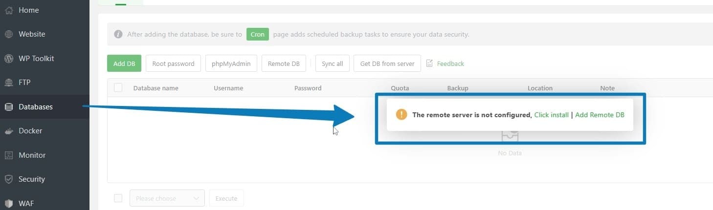Click the Security shield icon

tap(8, 179)
